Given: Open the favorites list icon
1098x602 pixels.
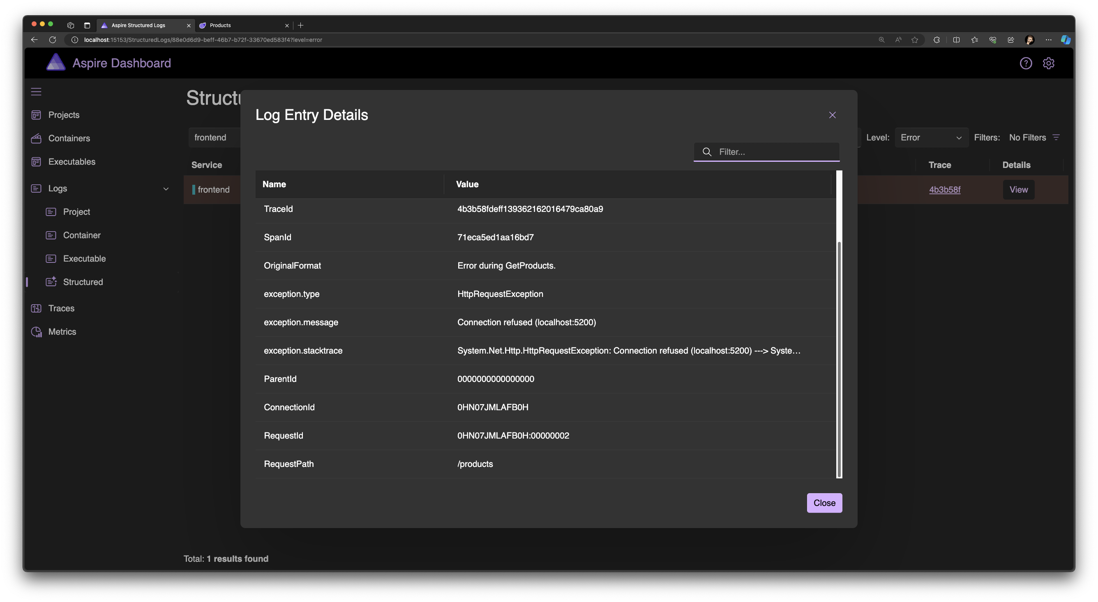Looking at the screenshot, I should click(974, 39).
